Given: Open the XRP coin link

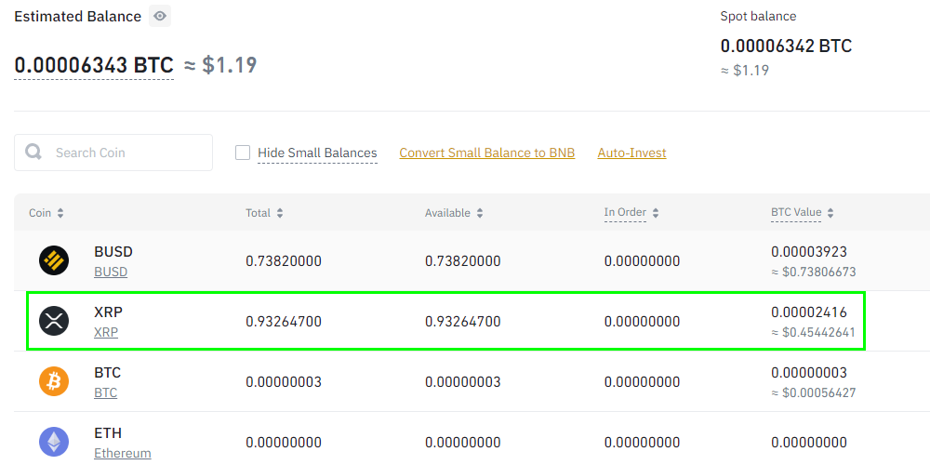Looking at the screenshot, I should [106, 333].
